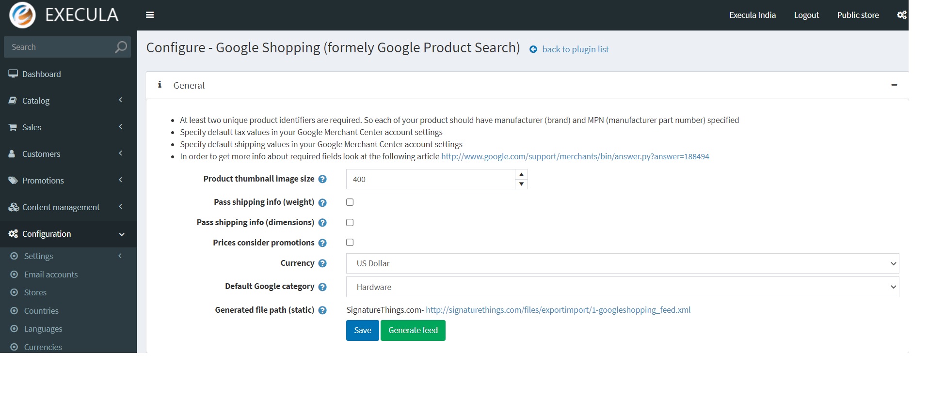Click back arrow icon near plugin list
928x397 pixels.
533,49
